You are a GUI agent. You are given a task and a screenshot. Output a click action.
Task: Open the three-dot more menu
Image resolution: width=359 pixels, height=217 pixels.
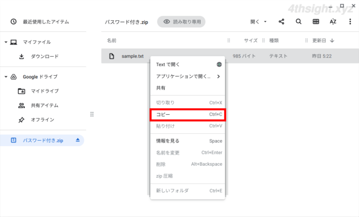coord(350,22)
